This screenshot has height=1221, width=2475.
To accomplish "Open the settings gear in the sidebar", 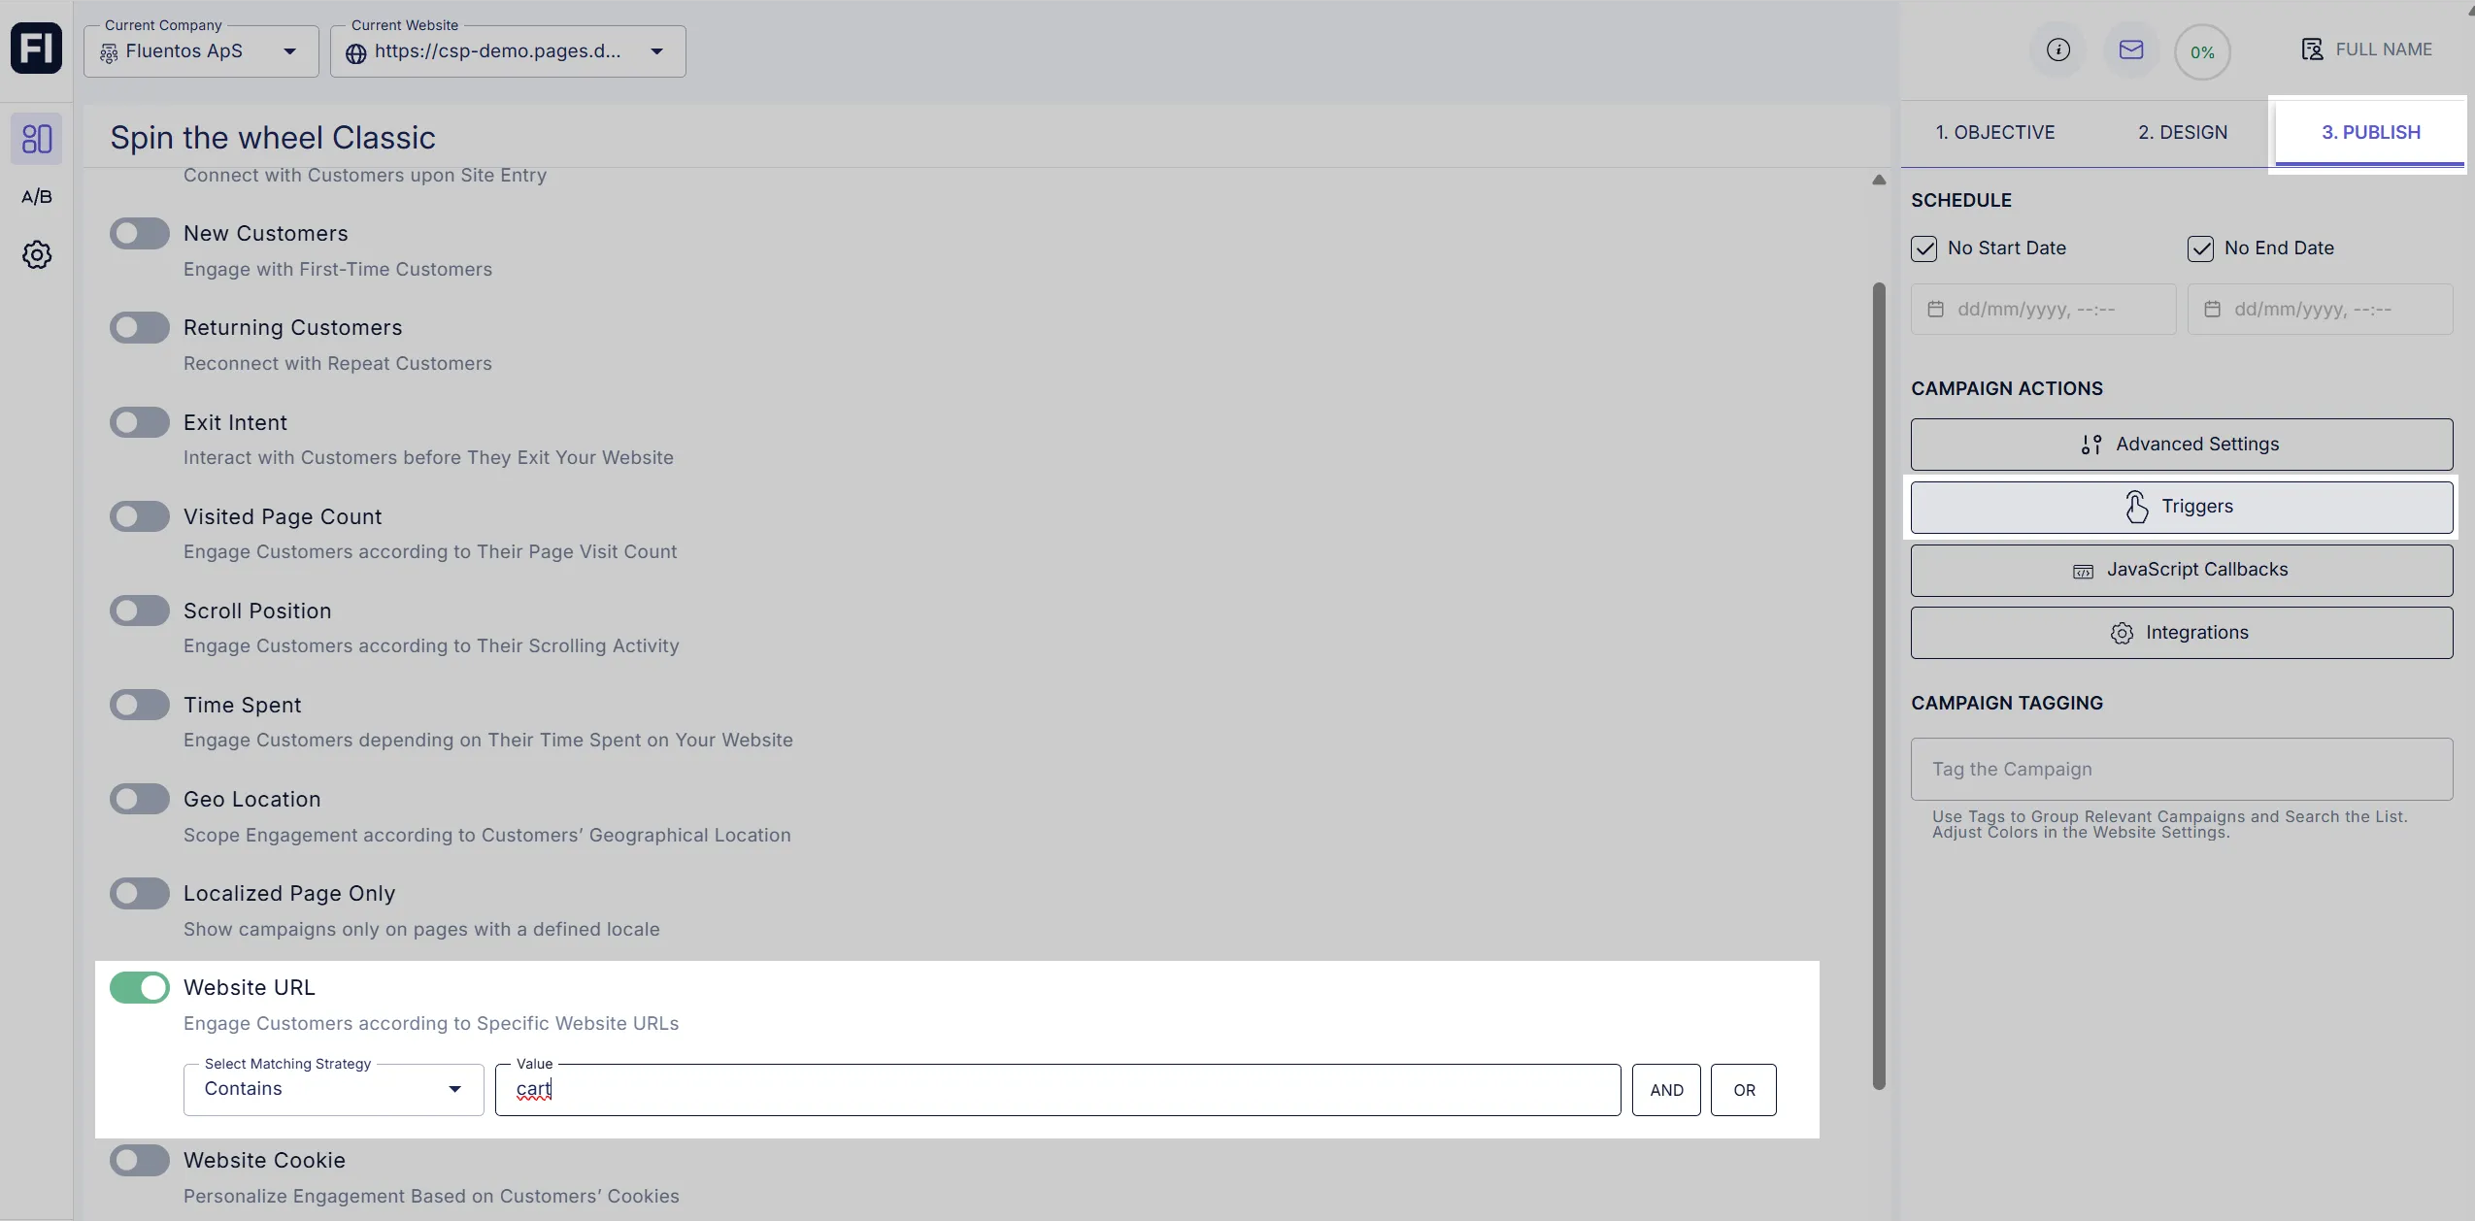I will [36, 254].
